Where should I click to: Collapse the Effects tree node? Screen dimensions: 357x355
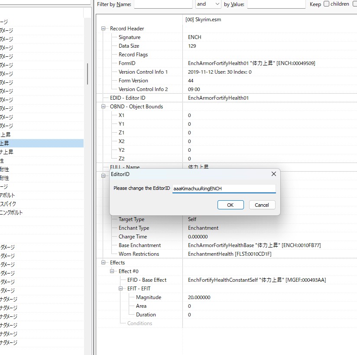(x=104, y=263)
